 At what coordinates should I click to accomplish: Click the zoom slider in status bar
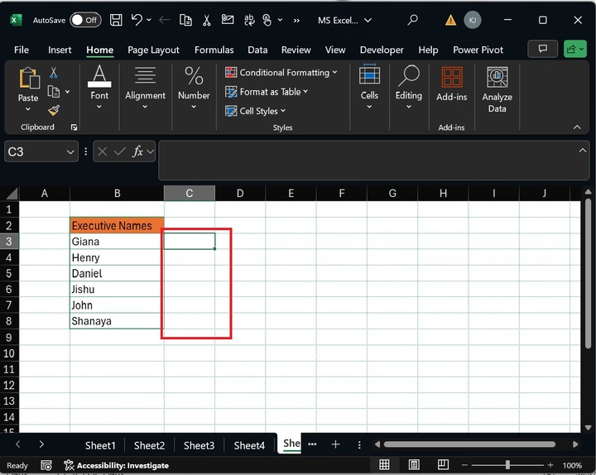pos(507,465)
